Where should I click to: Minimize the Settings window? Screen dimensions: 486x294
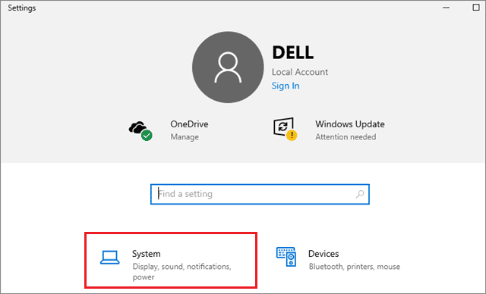[x=446, y=8]
